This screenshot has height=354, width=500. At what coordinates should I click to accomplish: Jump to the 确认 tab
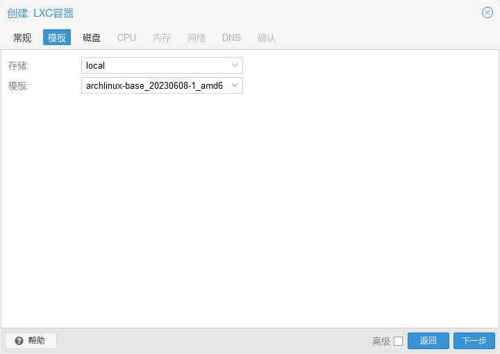point(267,37)
